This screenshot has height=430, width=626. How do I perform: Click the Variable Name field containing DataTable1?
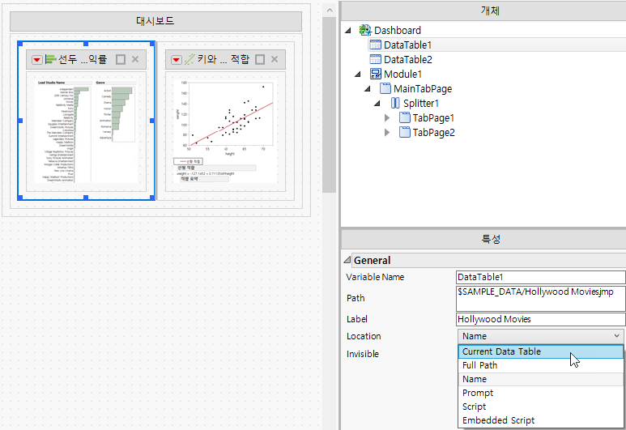pos(540,277)
